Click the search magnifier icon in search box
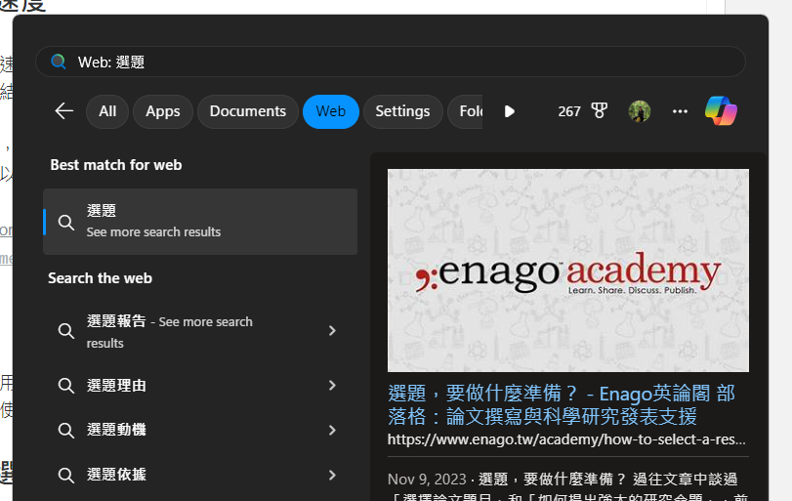792x501 pixels. [x=59, y=62]
